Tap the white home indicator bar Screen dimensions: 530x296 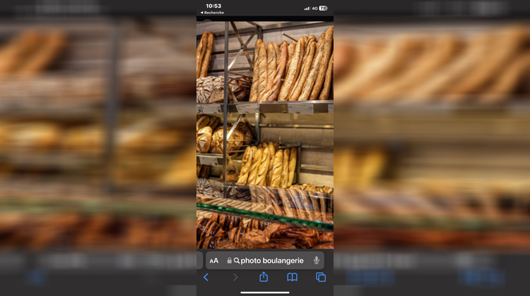tap(265, 292)
